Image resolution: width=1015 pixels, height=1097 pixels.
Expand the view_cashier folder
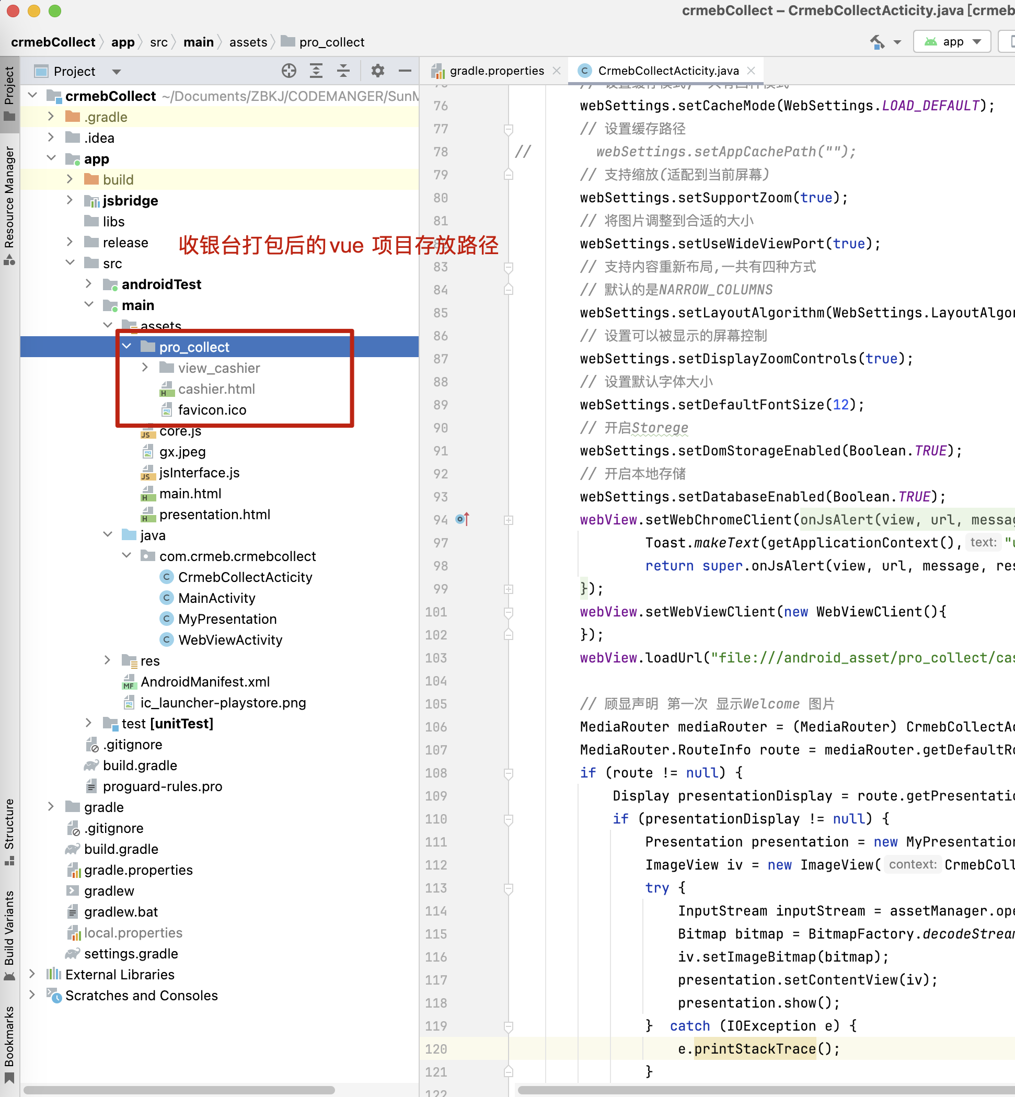(145, 367)
